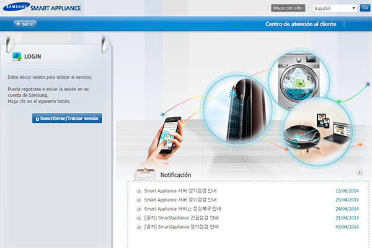Click the clipboard icon next to Notificación

tap(144, 175)
